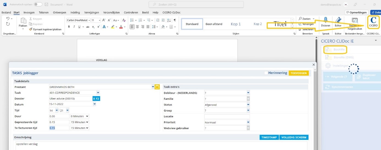
Task: Open the Duur 0 Minuten unit dropdown
Action: point(80,116)
